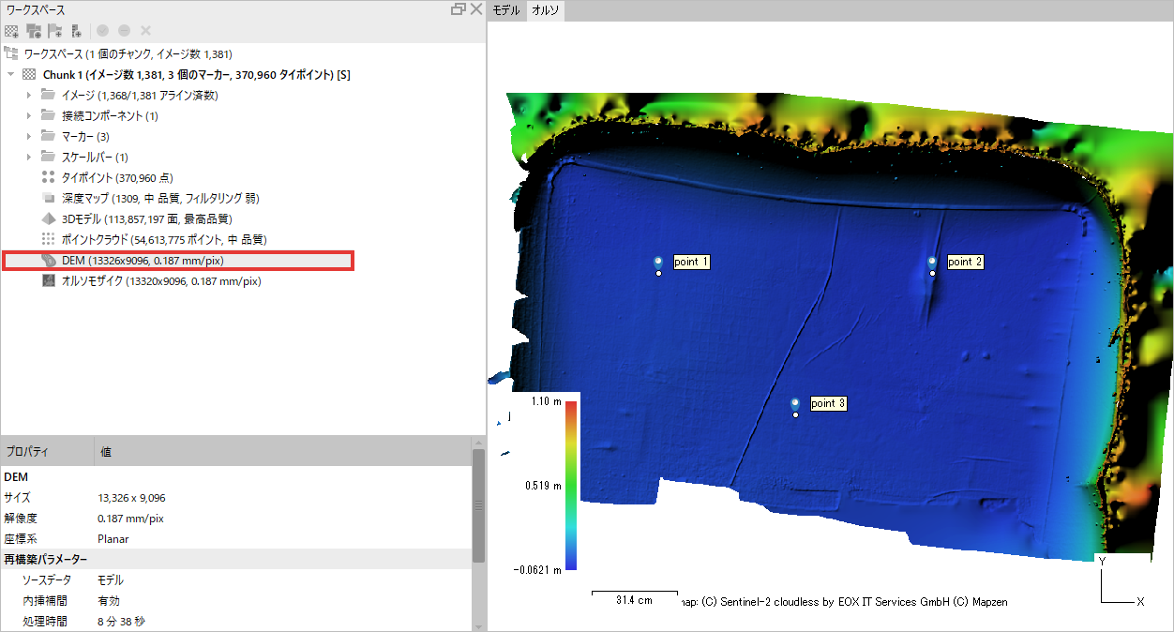The height and width of the screenshot is (632, 1174).
Task: Click the Remove items X icon
Action: 144,31
